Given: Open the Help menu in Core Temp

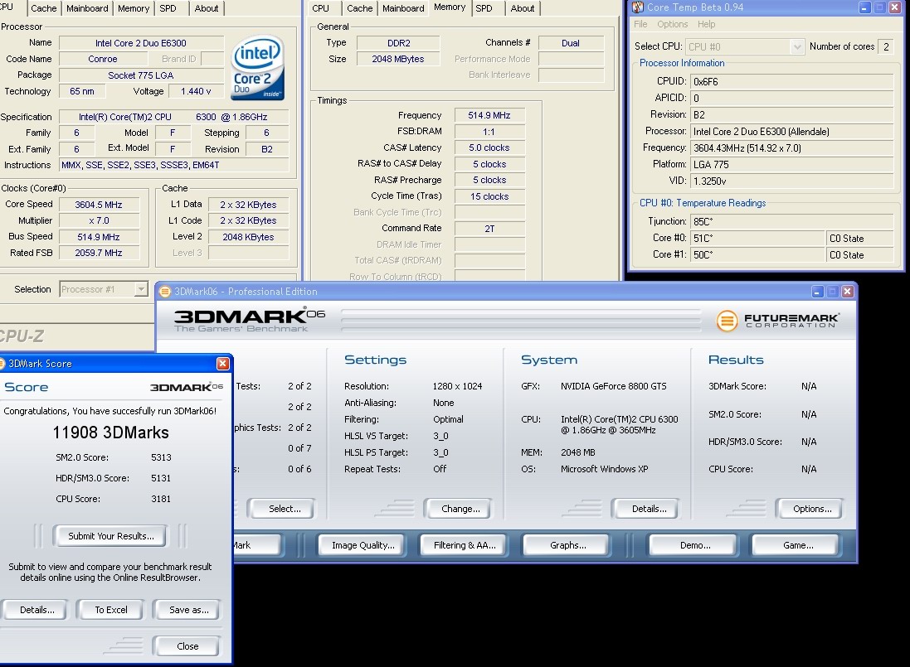Looking at the screenshot, I should coord(706,24).
